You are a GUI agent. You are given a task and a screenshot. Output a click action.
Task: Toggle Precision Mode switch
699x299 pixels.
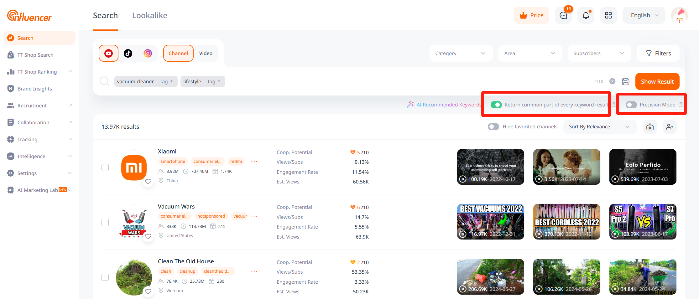click(x=631, y=105)
